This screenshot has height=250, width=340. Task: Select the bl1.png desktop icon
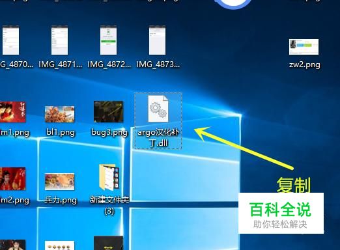point(60,114)
